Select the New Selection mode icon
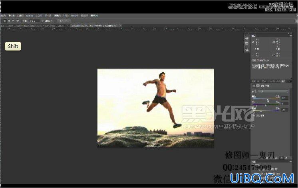The height and width of the screenshot is (188, 298). [4, 21]
